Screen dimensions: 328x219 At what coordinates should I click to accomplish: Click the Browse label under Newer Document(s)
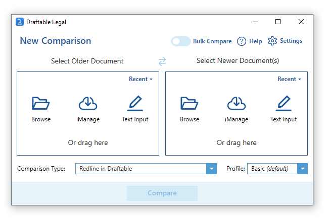[190, 119]
